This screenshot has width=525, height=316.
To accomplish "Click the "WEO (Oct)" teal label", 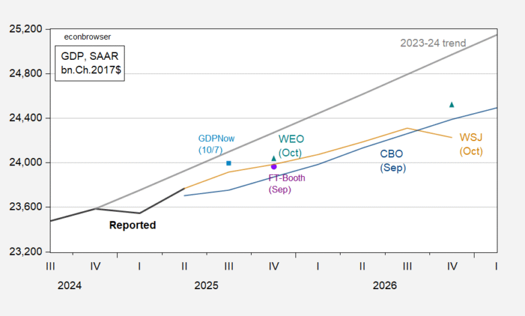I will point(291,145).
